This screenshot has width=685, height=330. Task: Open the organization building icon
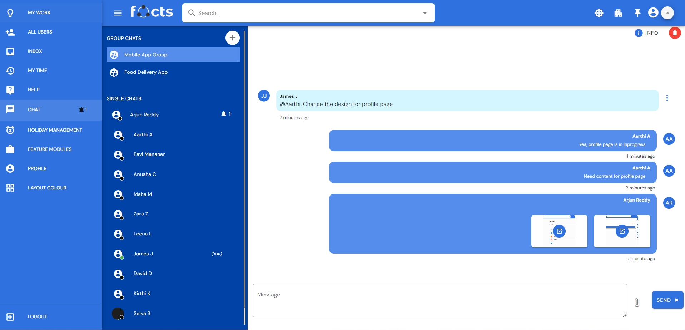tap(618, 13)
